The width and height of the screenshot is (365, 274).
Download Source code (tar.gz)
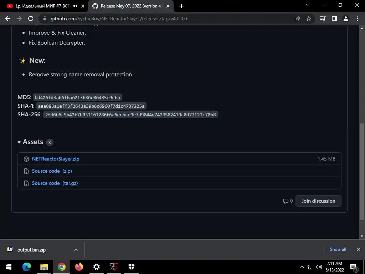55,183
